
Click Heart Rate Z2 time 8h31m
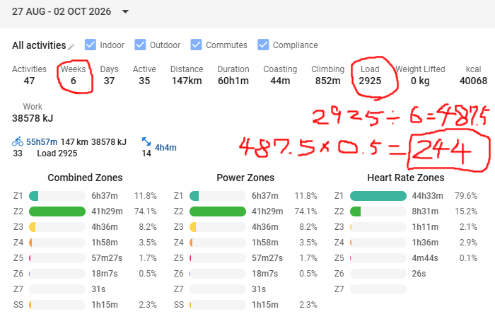click(x=425, y=211)
